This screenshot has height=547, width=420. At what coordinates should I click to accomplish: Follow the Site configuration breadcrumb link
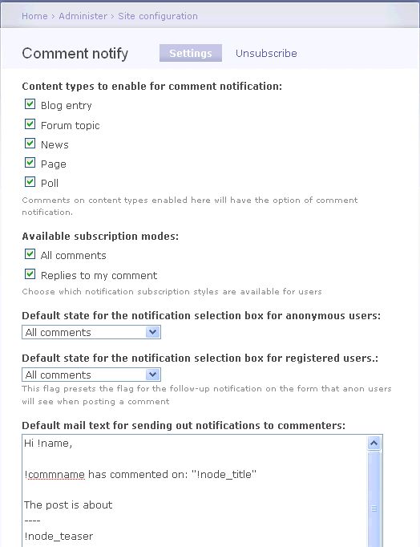coord(158,16)
